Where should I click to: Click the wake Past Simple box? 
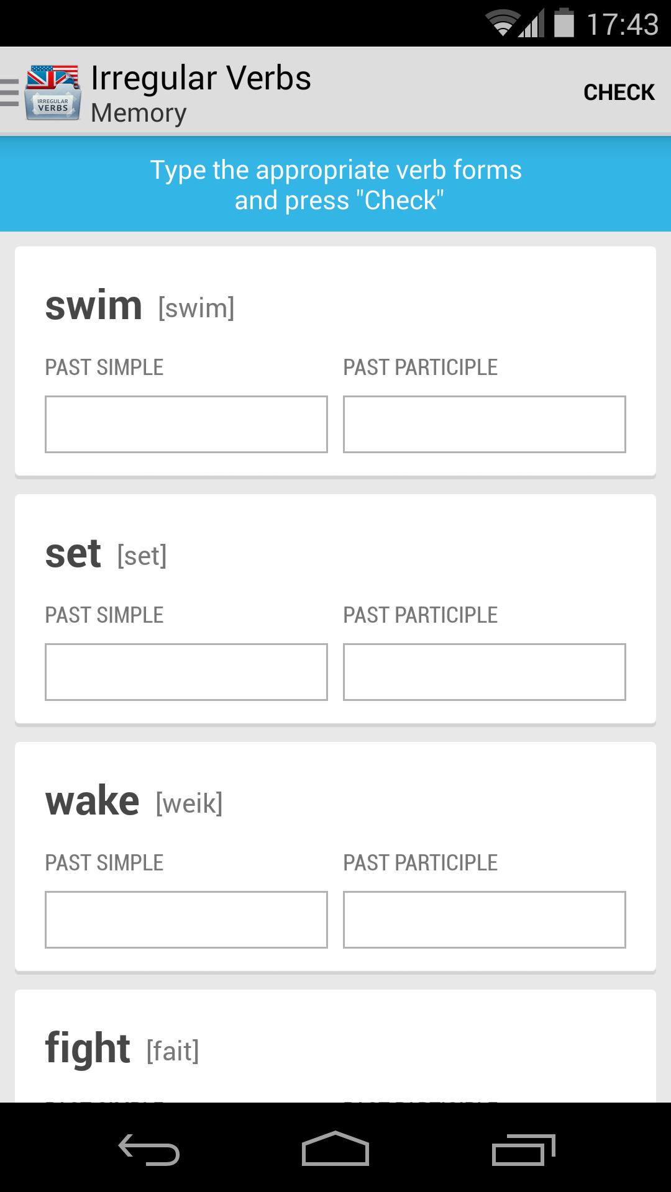[x=186, y=919]
